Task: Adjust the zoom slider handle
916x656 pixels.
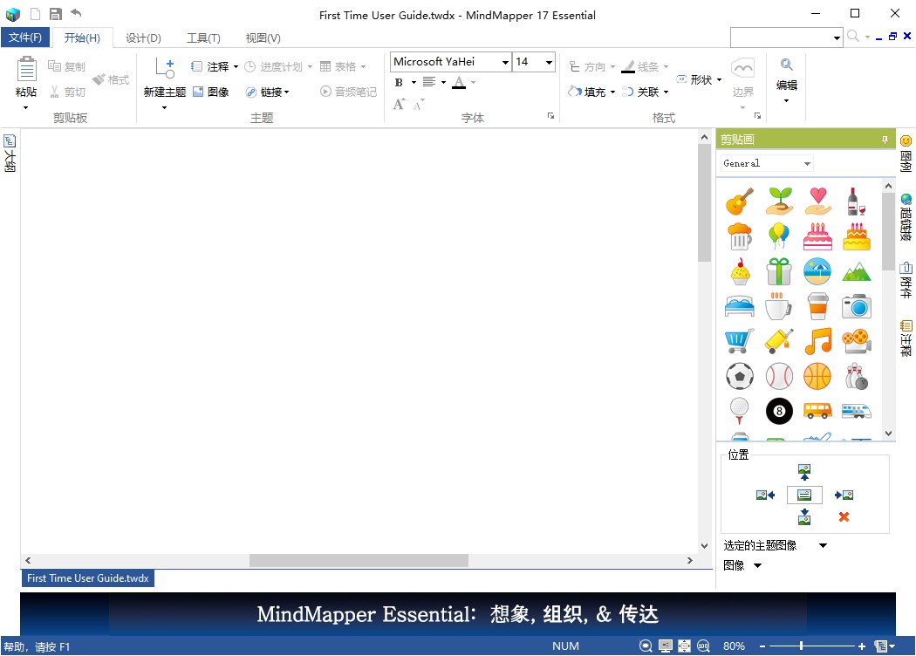Action: [802, 646]
